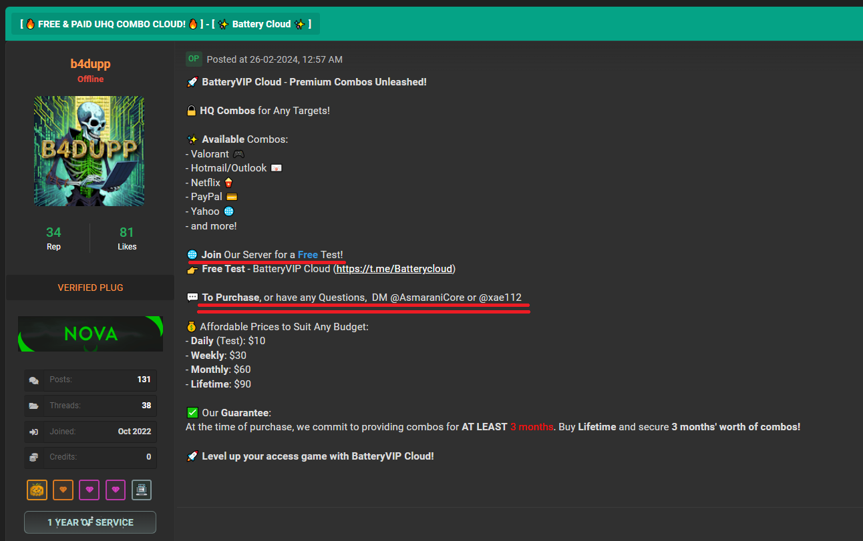The width and height of the screenshot is (863, 541).
Task: Click the Weekly: $30 price line
Action: 216,356
